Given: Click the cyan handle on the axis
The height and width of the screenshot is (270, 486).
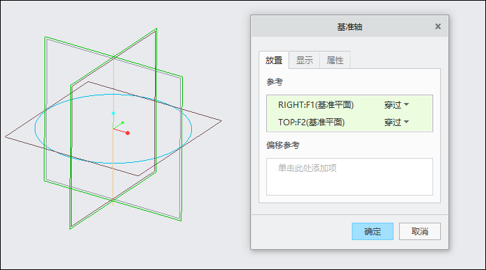Looking at the screenshot, I should click(113, 113).
